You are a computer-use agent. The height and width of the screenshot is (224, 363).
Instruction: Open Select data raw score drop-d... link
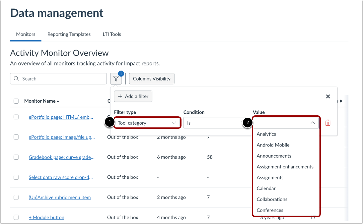tap(61, 177)
